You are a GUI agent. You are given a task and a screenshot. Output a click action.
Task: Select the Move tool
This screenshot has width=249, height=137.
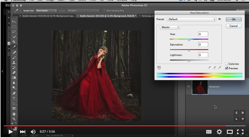tap(14, 21)
